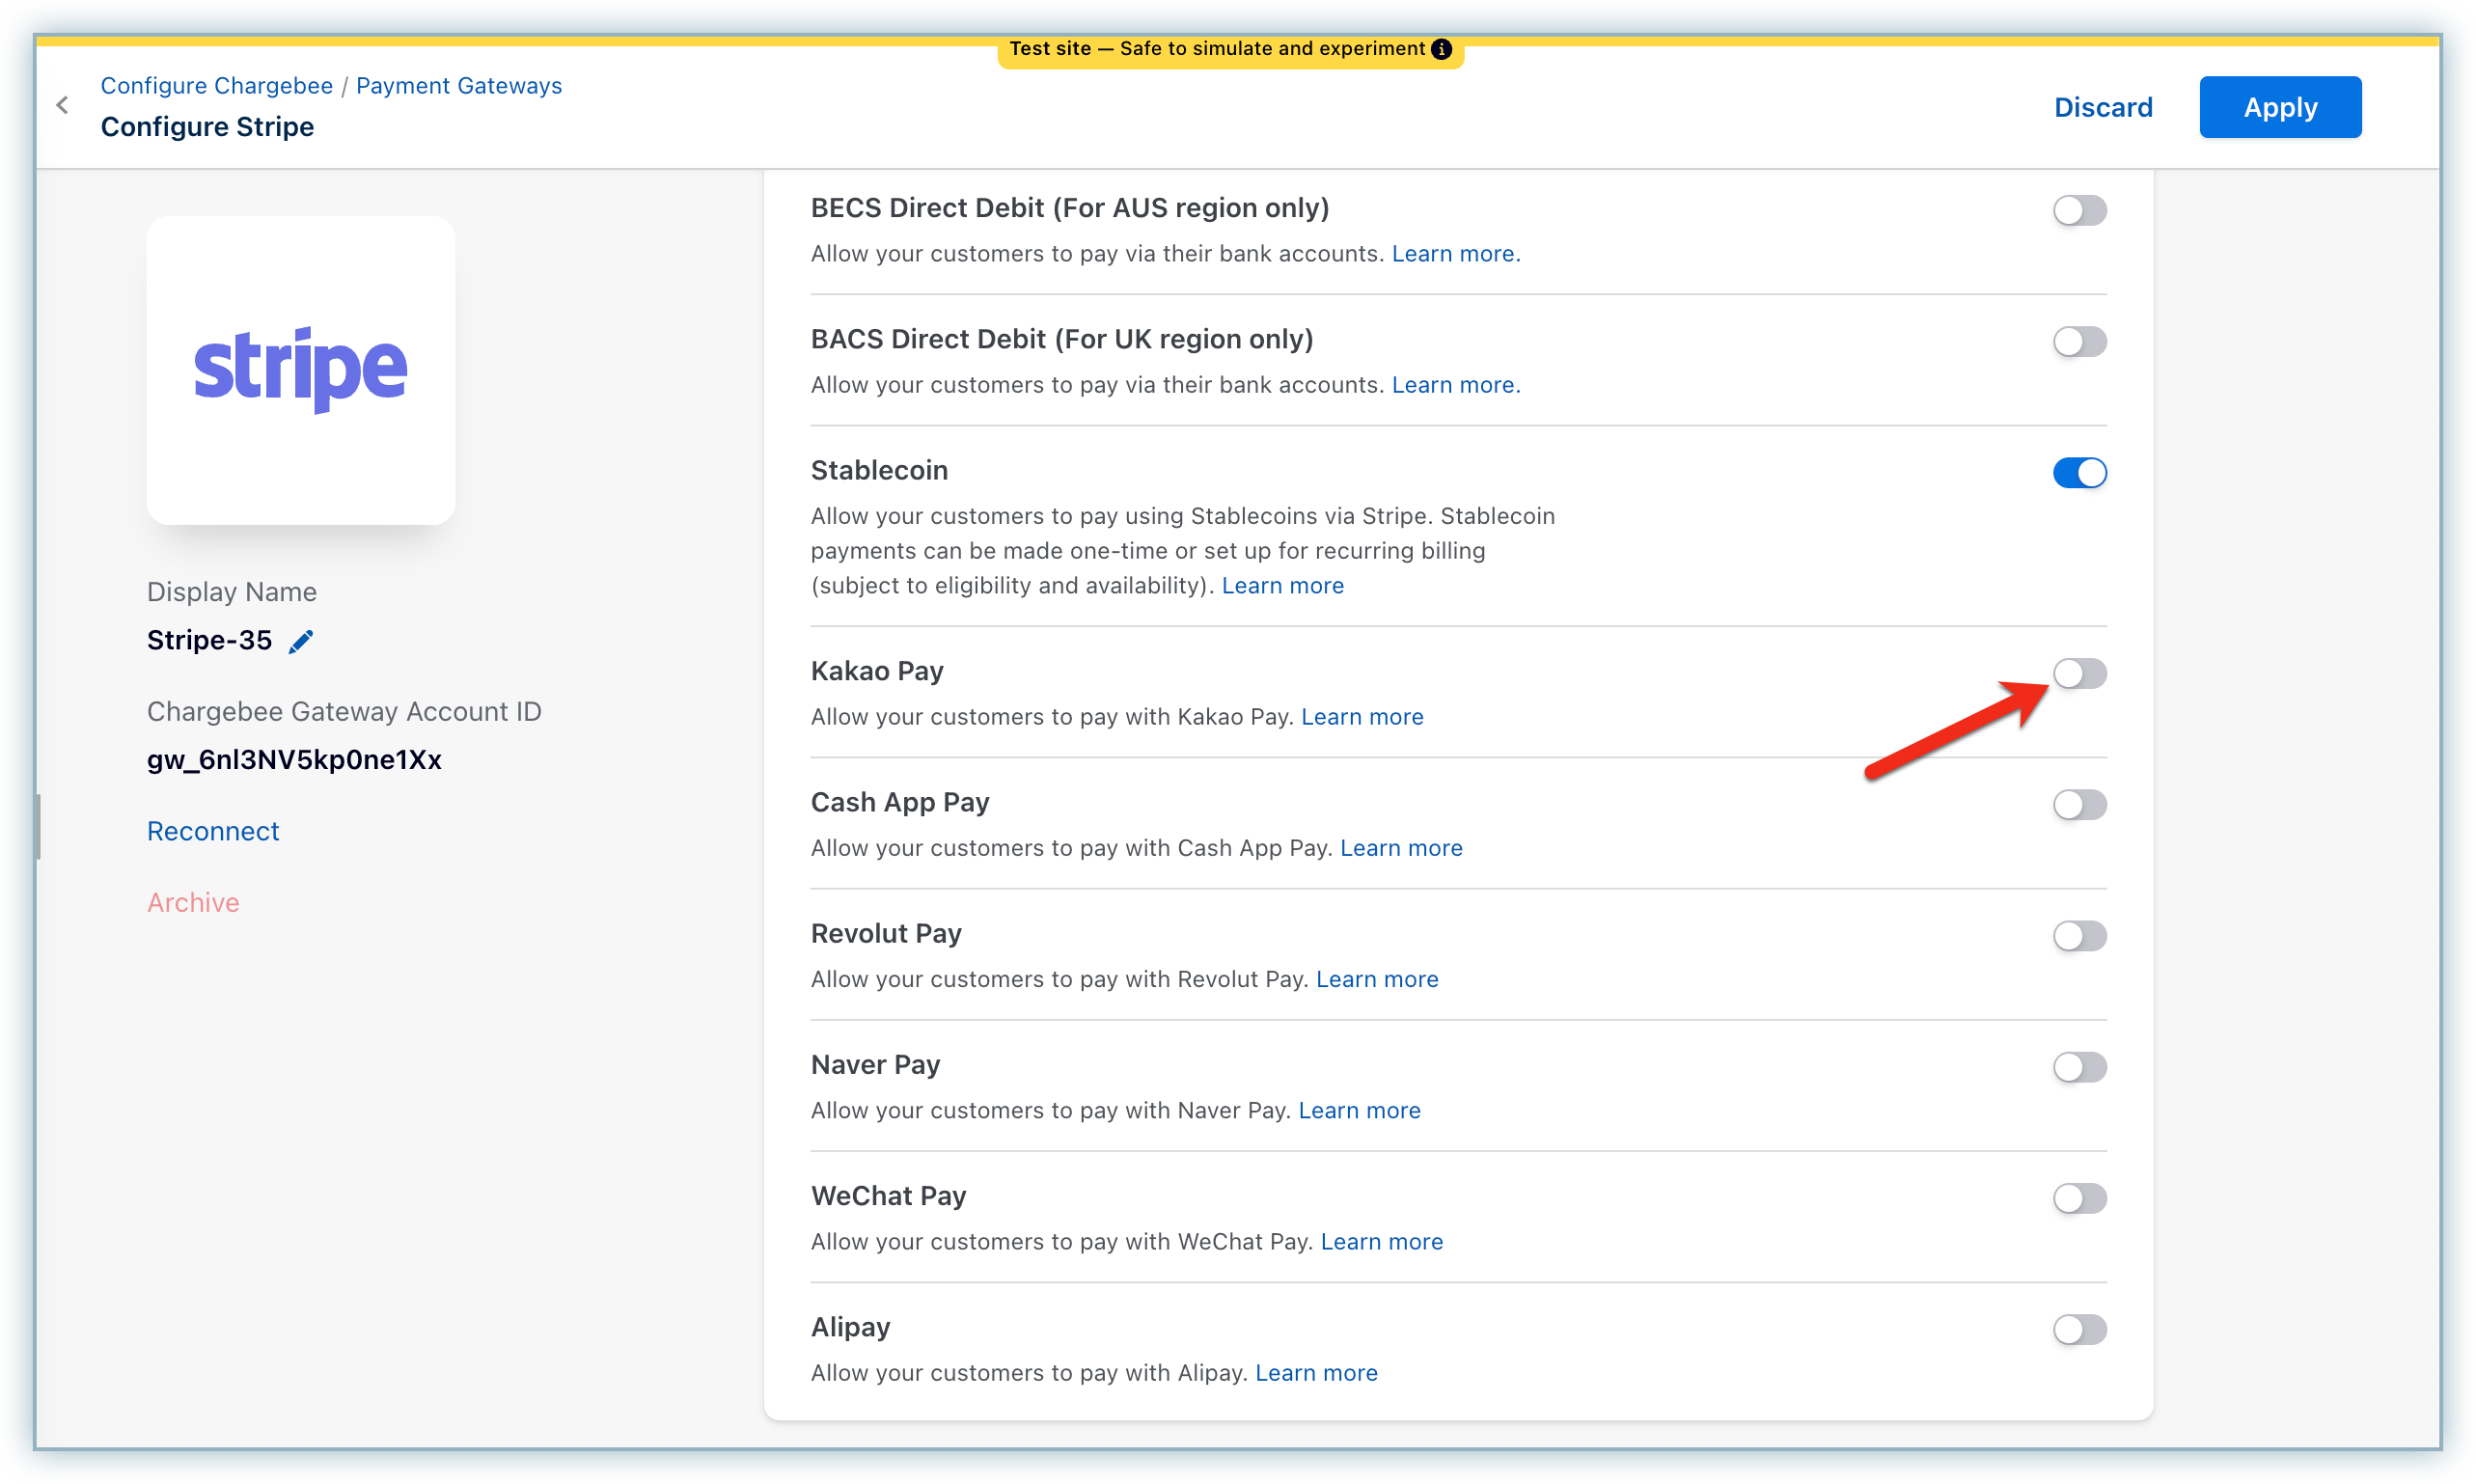Enable Naver Pay toggle

click(2079, 1066)
